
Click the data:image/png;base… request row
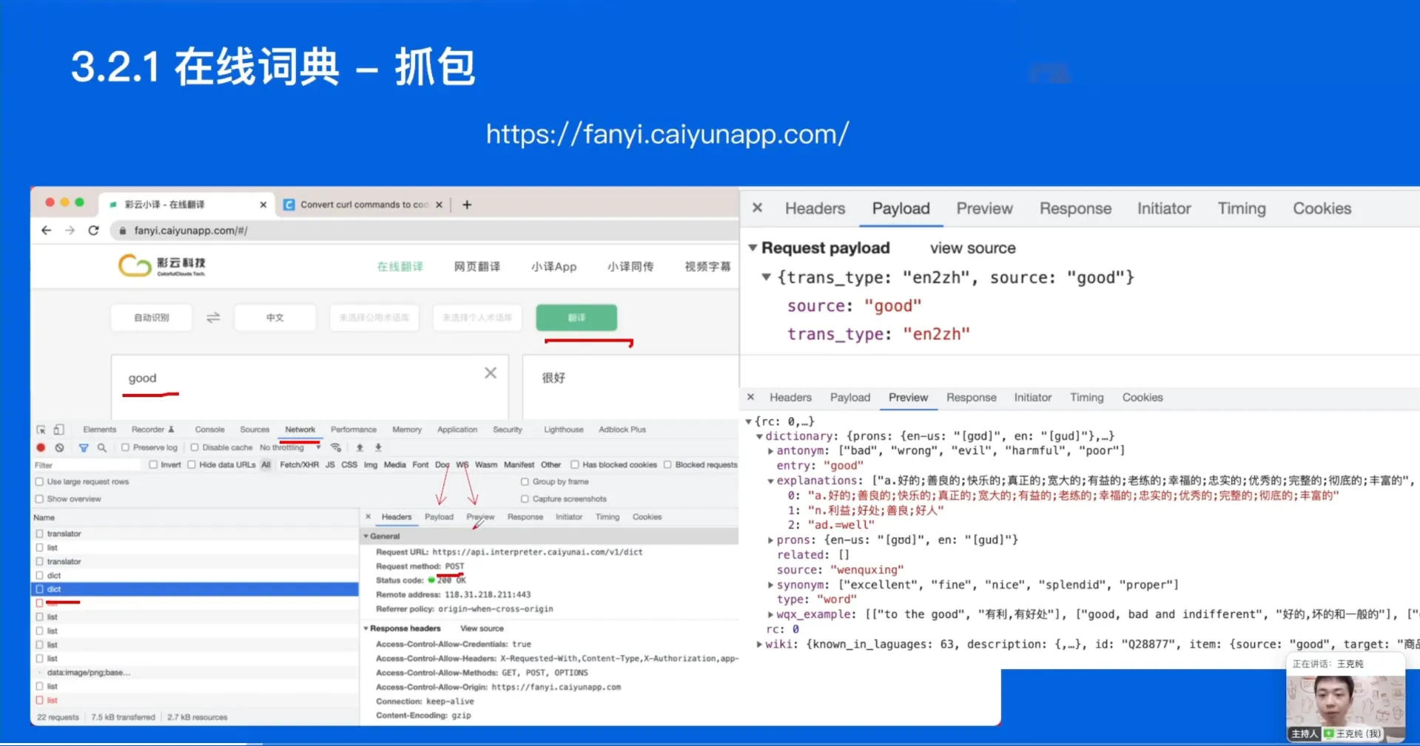[x=195, y=673]
